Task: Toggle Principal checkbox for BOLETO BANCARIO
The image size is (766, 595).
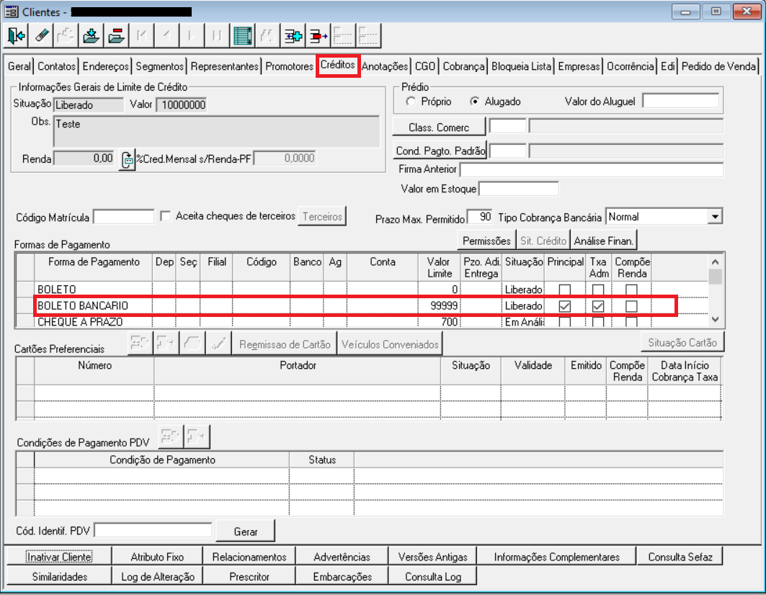Action: point(565,306)
